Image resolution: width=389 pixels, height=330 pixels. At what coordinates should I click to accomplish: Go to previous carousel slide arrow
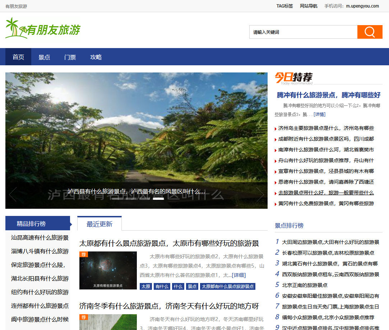[x=13, y=194]
